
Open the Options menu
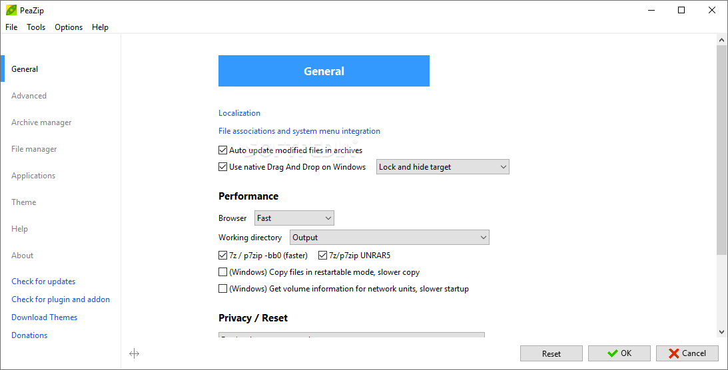pyautogui.click(x=69, y=27)
